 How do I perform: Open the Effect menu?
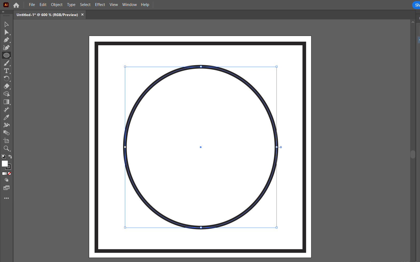coord(100,5)
